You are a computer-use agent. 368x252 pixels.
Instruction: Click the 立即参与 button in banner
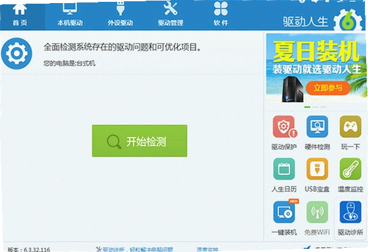click(328, 88)
